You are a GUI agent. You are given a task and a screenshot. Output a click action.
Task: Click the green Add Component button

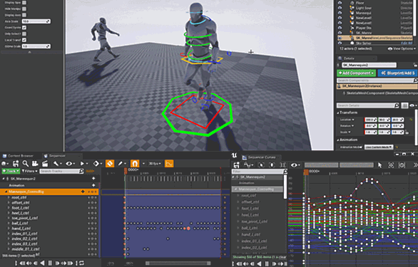[357, 73]
